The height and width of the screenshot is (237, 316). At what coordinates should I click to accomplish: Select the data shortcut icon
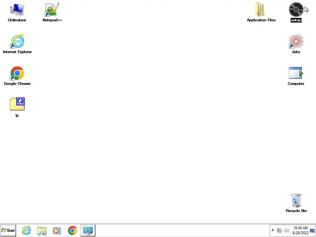tap(296, 42)
